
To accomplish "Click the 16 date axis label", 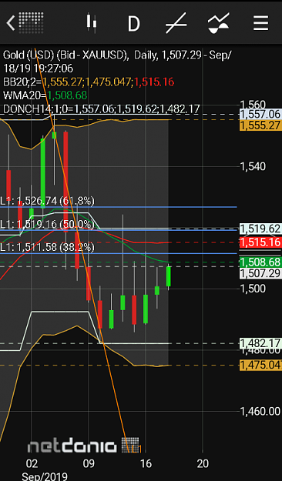I will coord(146,463).
